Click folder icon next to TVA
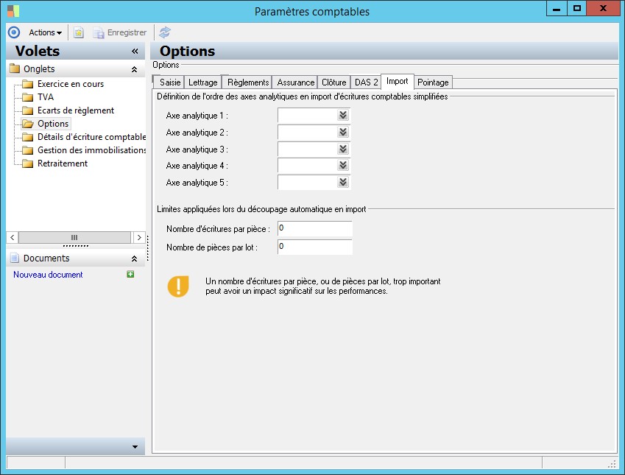The width and height of the screenshot is (625, 475). point(27,97)
